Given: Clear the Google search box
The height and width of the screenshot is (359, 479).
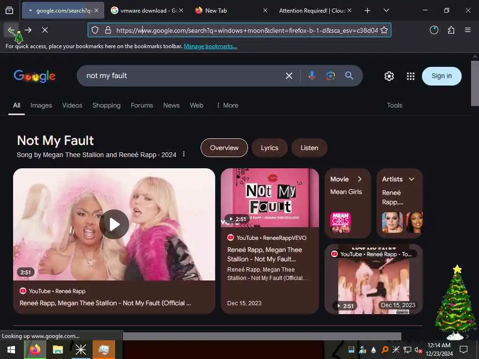Looking at the screenshot, I should tap(289, 76).
